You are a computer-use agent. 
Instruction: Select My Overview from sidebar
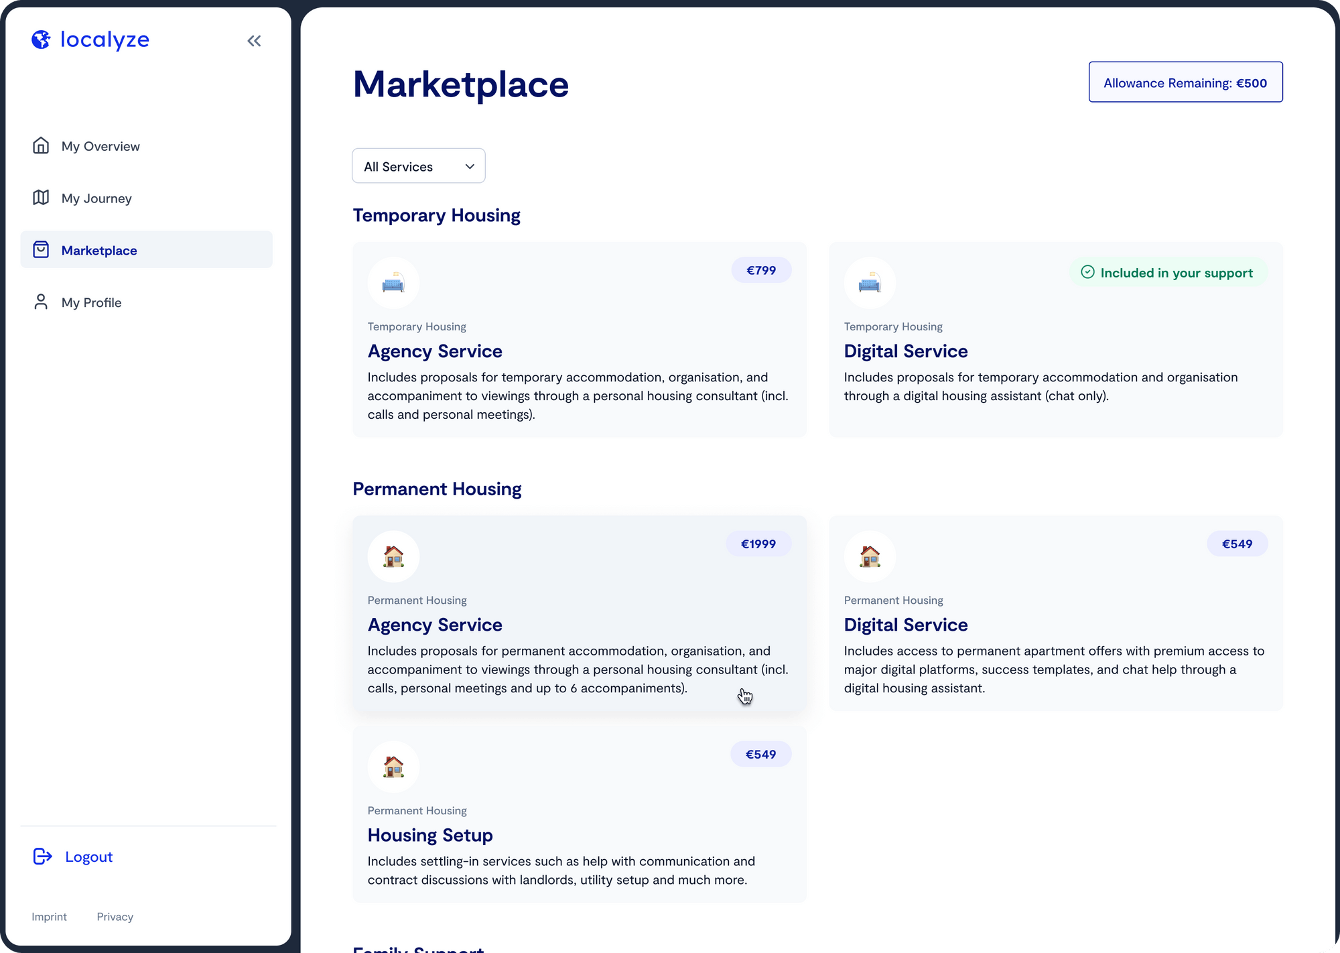click(x=101, y=145)
